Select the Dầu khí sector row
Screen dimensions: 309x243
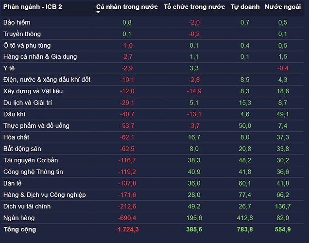pyautogui.click(x=15, y=114)
